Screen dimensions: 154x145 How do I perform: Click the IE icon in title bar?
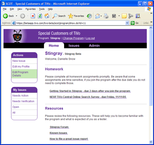point(3,4)
